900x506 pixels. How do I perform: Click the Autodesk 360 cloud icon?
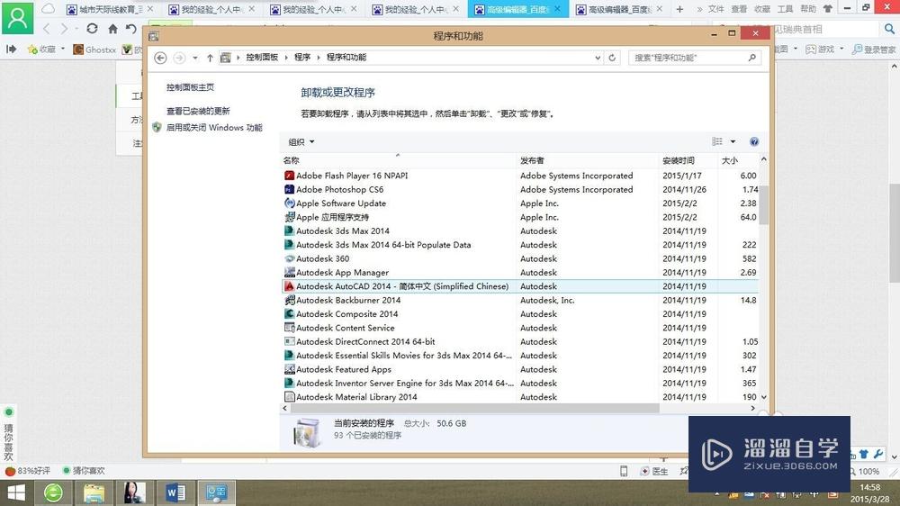point(289,258)
